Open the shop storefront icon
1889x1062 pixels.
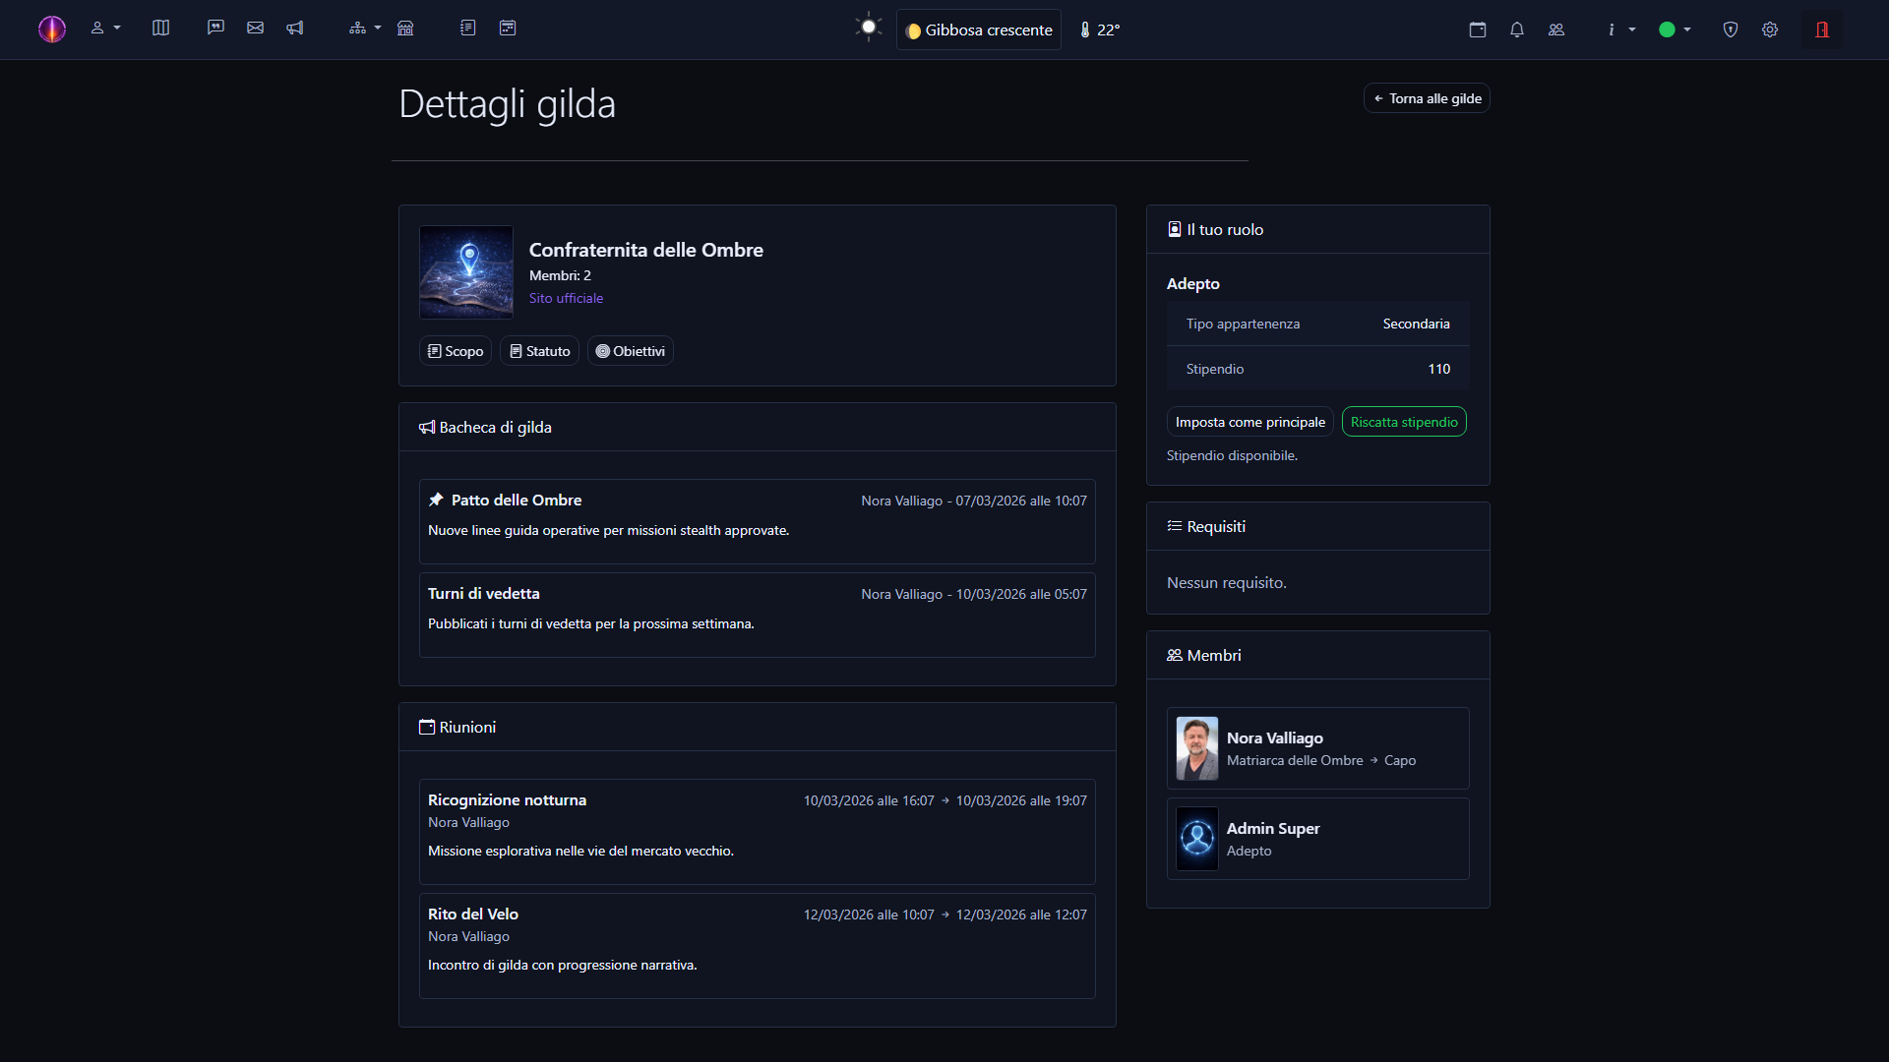pyautogui.click(x=405, y=29)
